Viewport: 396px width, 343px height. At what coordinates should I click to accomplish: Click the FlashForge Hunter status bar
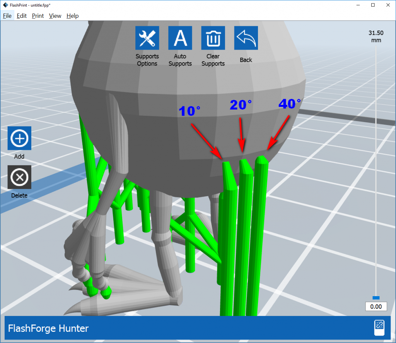[x=198, y=328]
